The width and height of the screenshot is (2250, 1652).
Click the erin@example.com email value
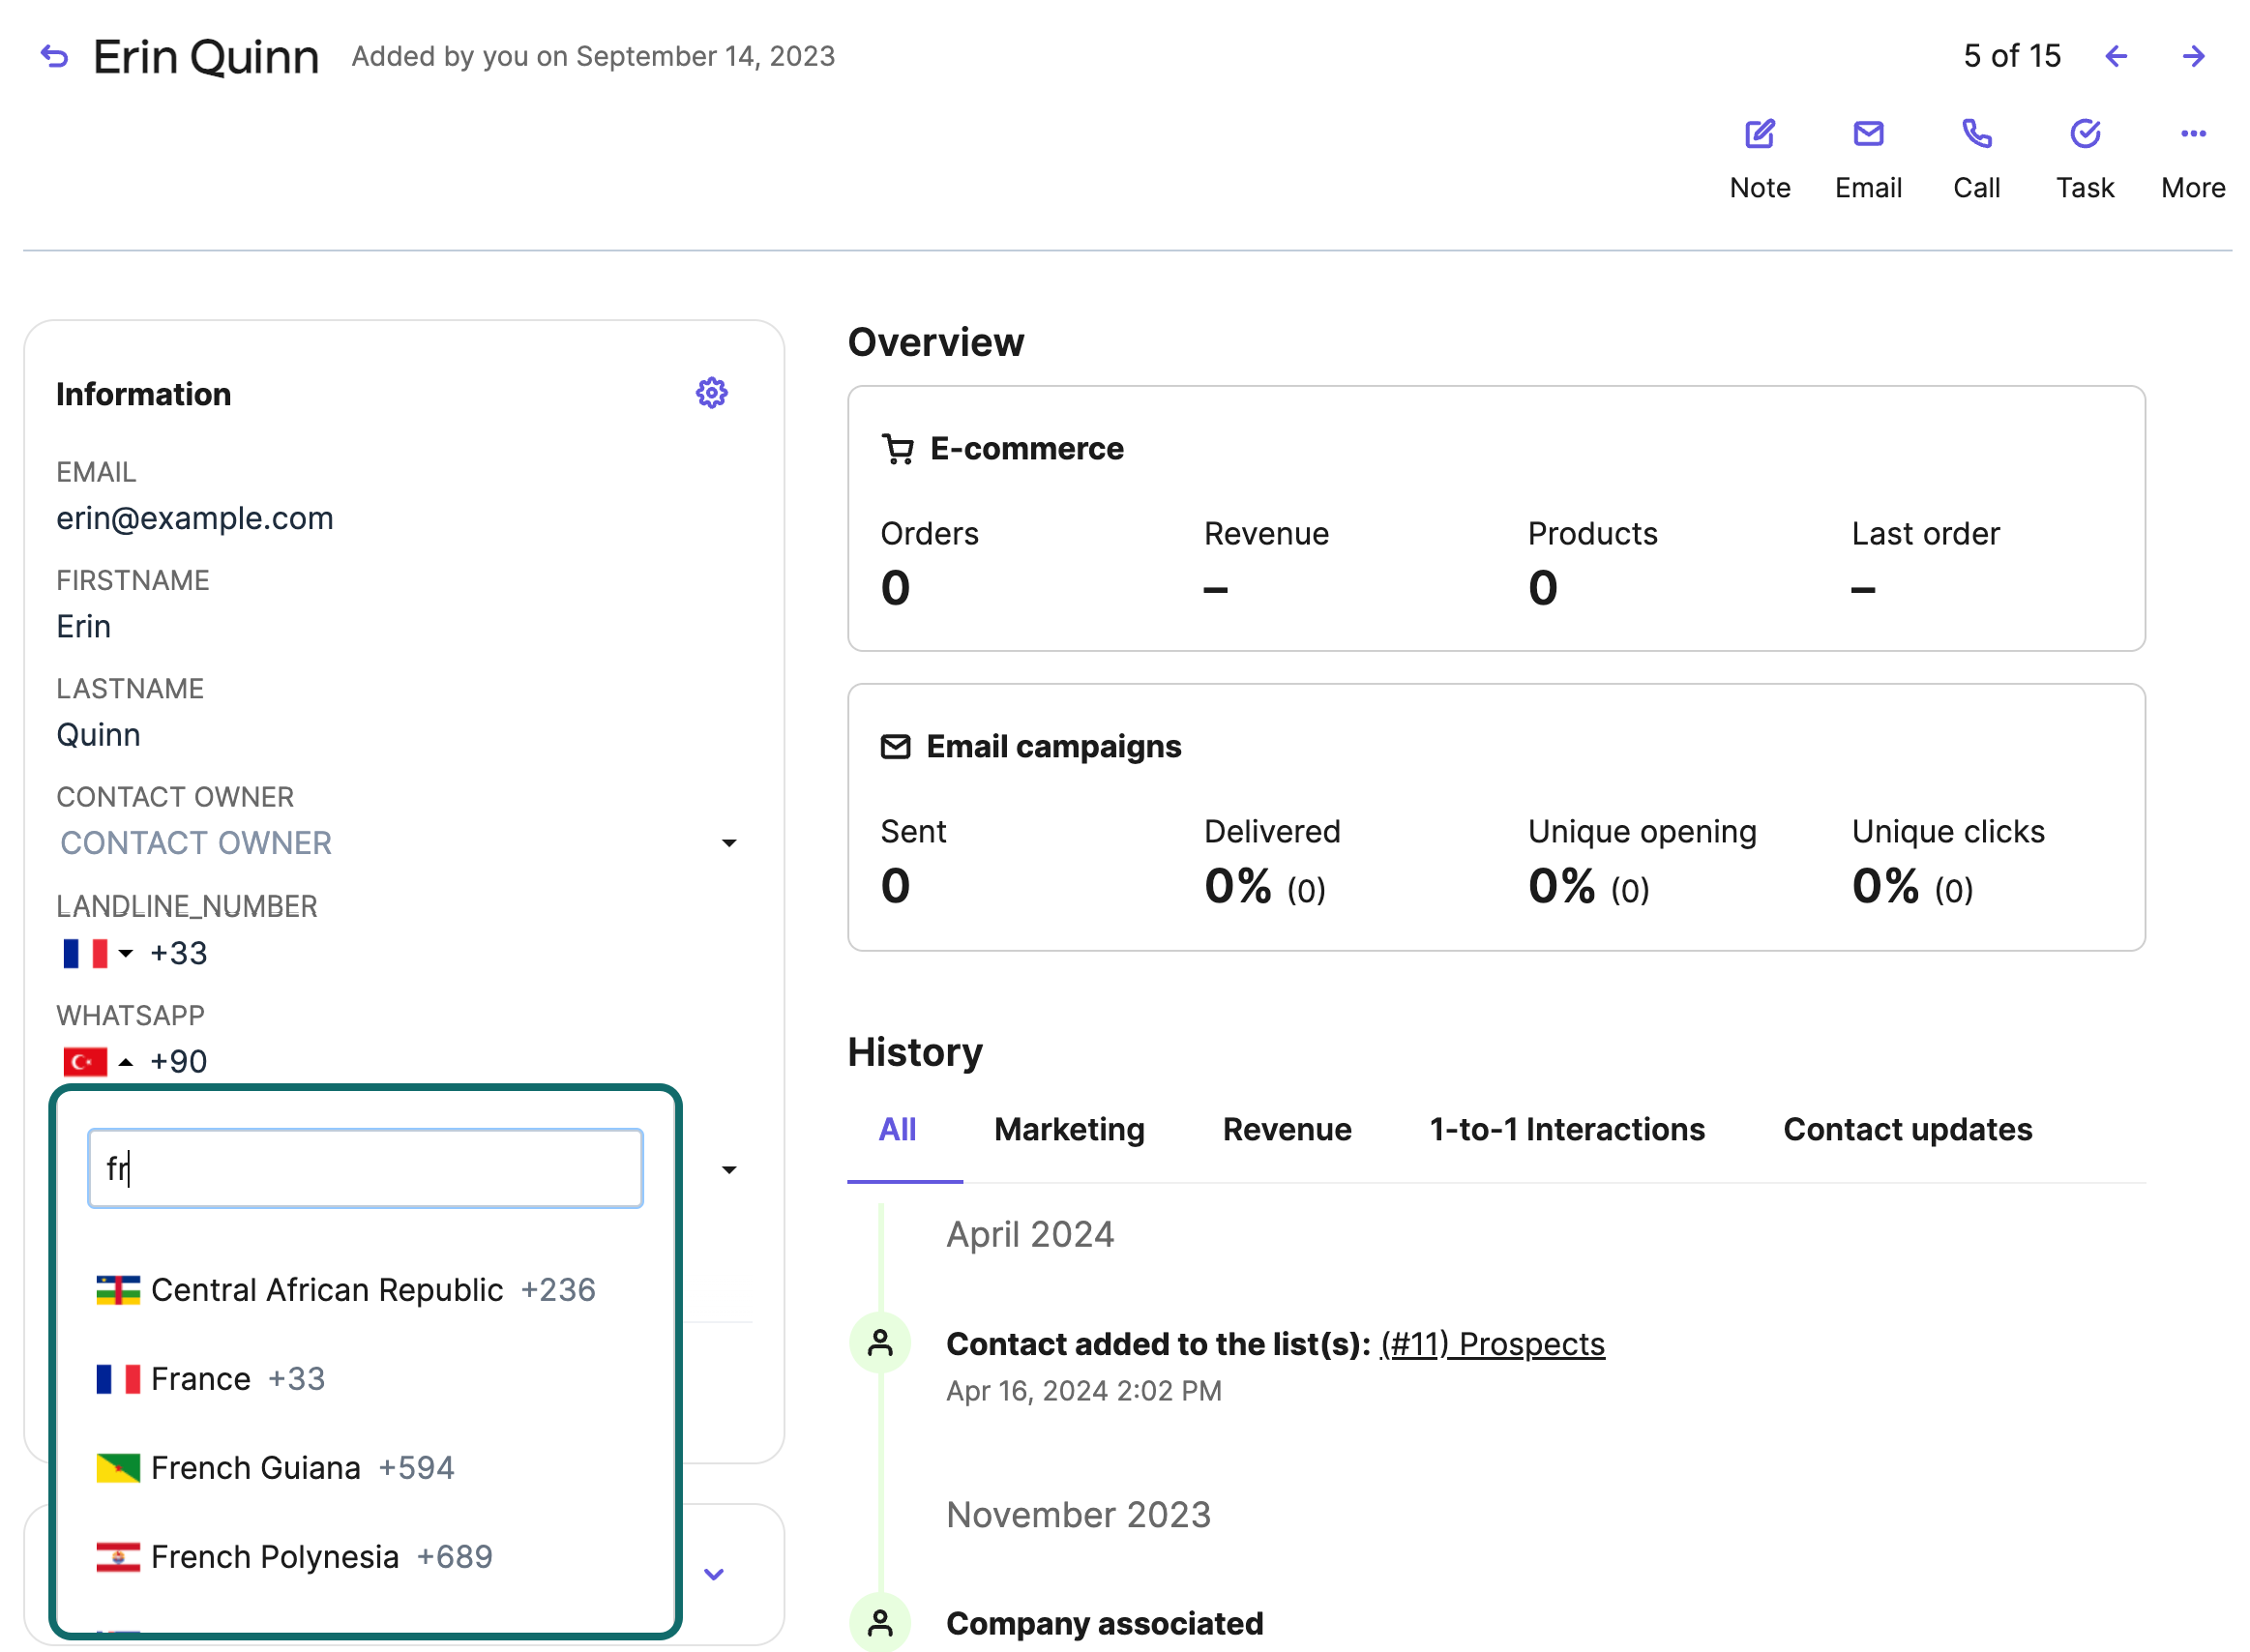[x=195, y=518]
